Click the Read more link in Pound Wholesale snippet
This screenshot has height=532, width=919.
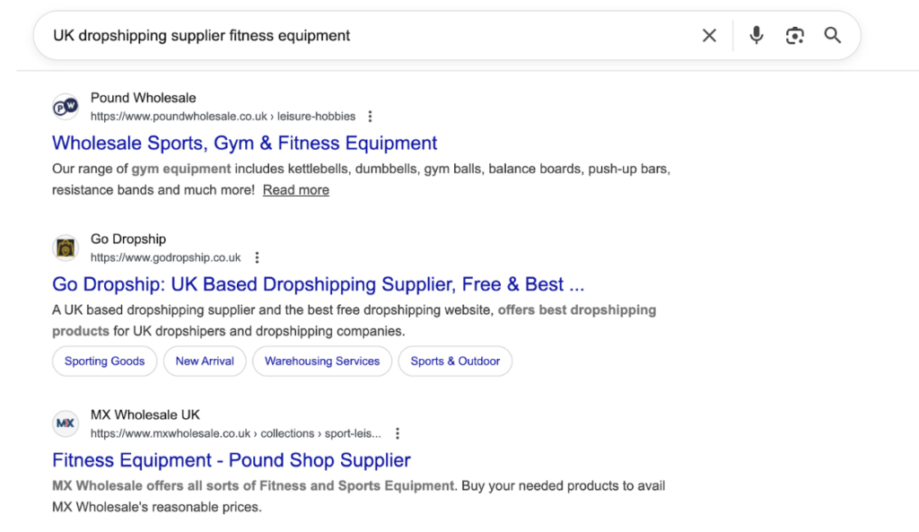point(295,189)
